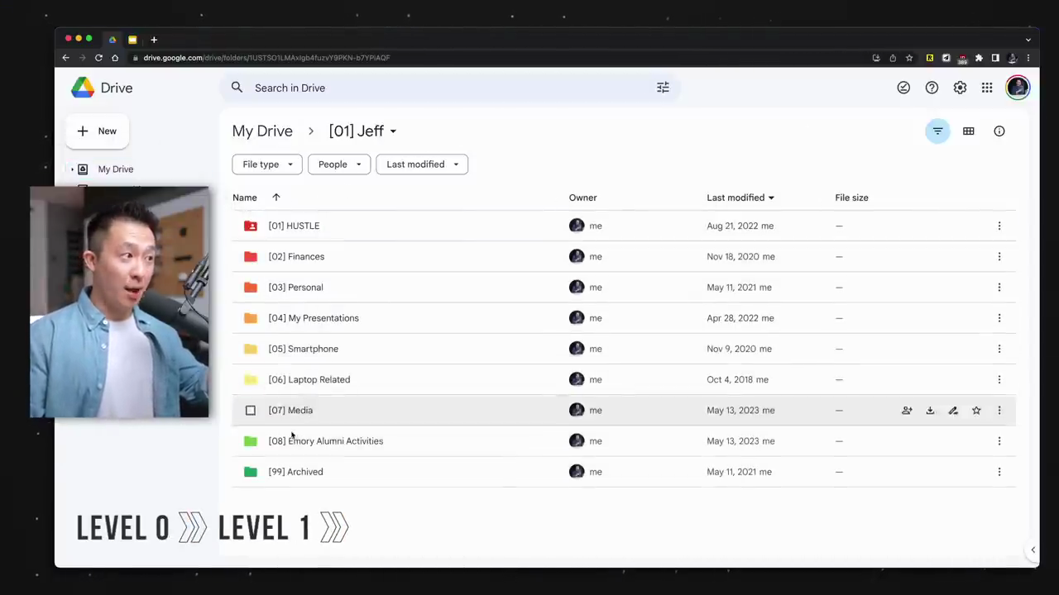
Task: Open the [02] Finances folder
Action: coord(296,256)
